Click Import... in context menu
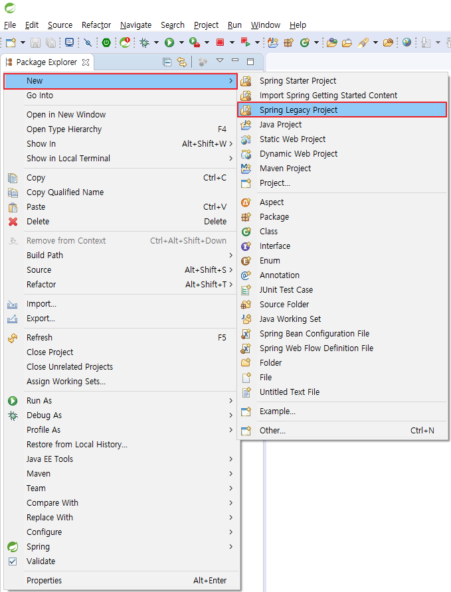451x592 pixels. pos(121,304)
